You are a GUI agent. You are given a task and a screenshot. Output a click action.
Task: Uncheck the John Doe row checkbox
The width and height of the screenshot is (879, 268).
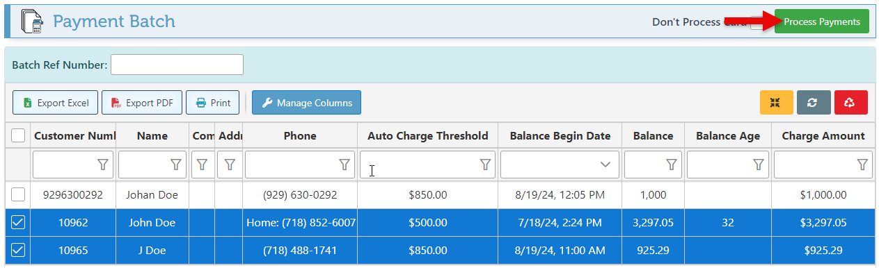19,223
